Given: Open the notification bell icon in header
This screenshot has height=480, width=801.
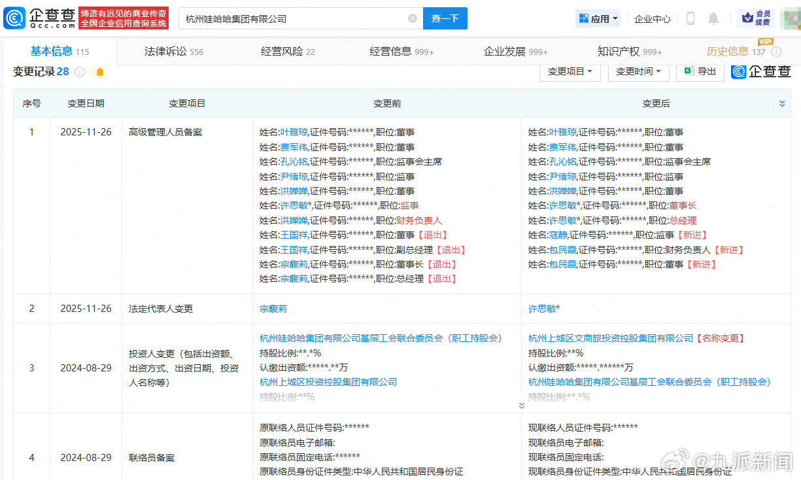Looking at the screenshot, I should [x=713, y=18].
